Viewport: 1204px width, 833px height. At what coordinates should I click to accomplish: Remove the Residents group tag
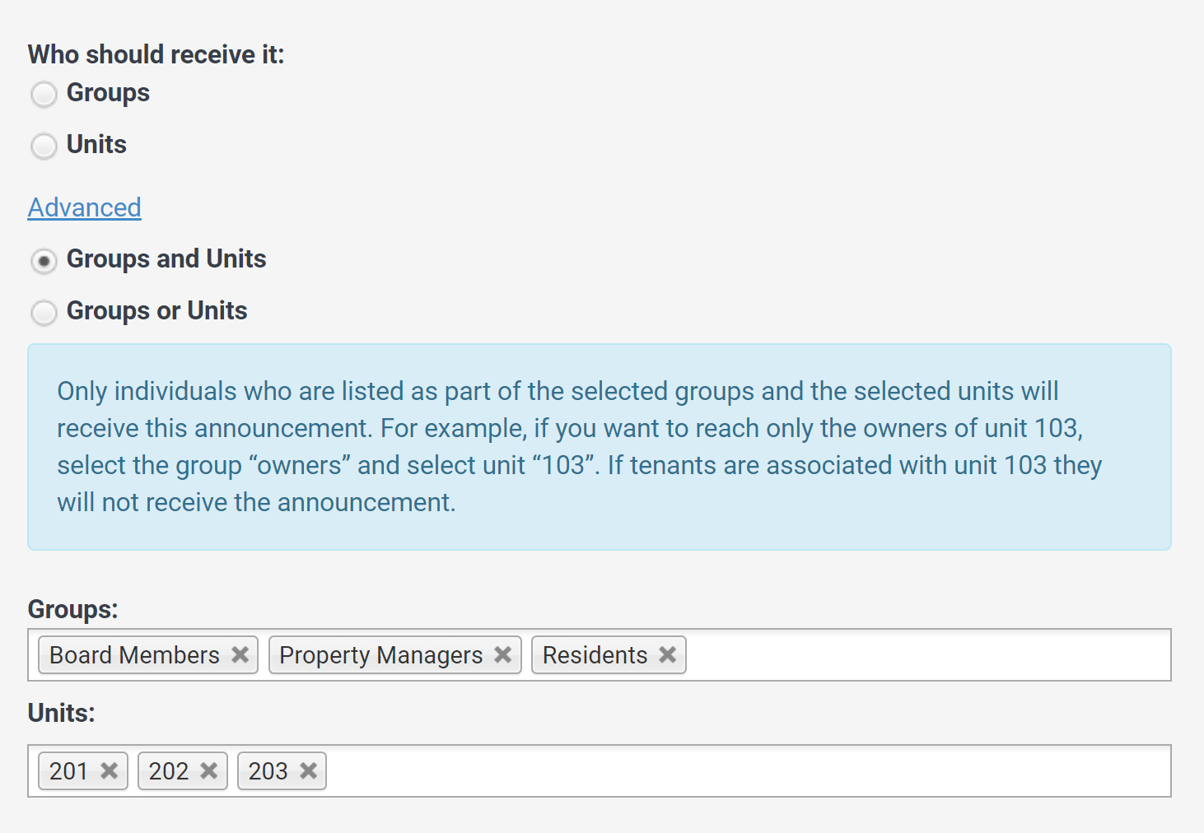pyautogui.click(x=668, y=654)
